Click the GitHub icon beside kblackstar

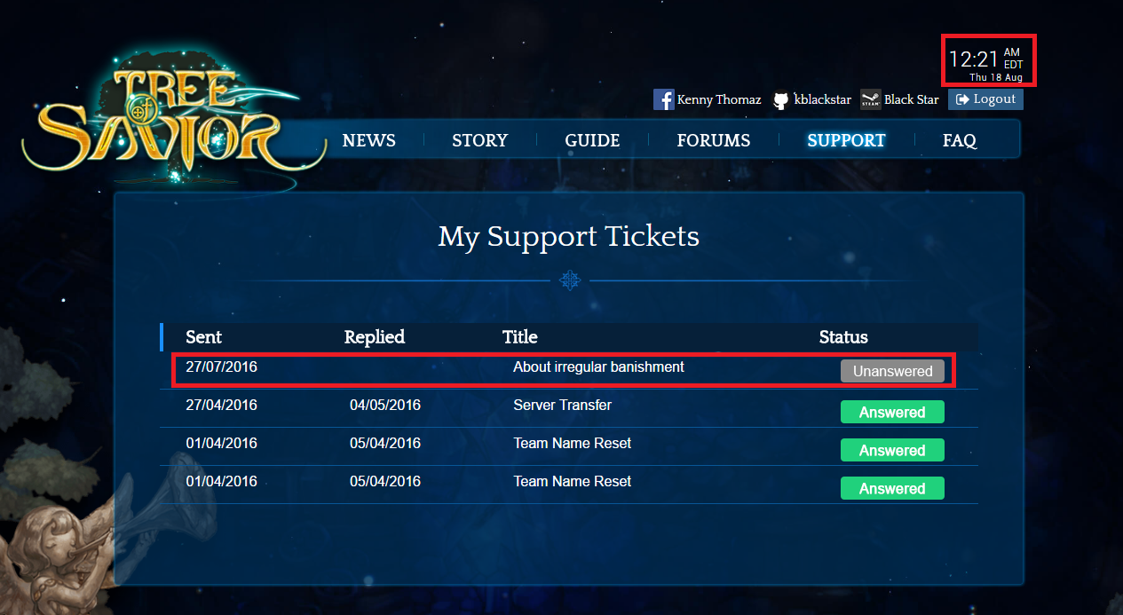[x=780, y=100]
